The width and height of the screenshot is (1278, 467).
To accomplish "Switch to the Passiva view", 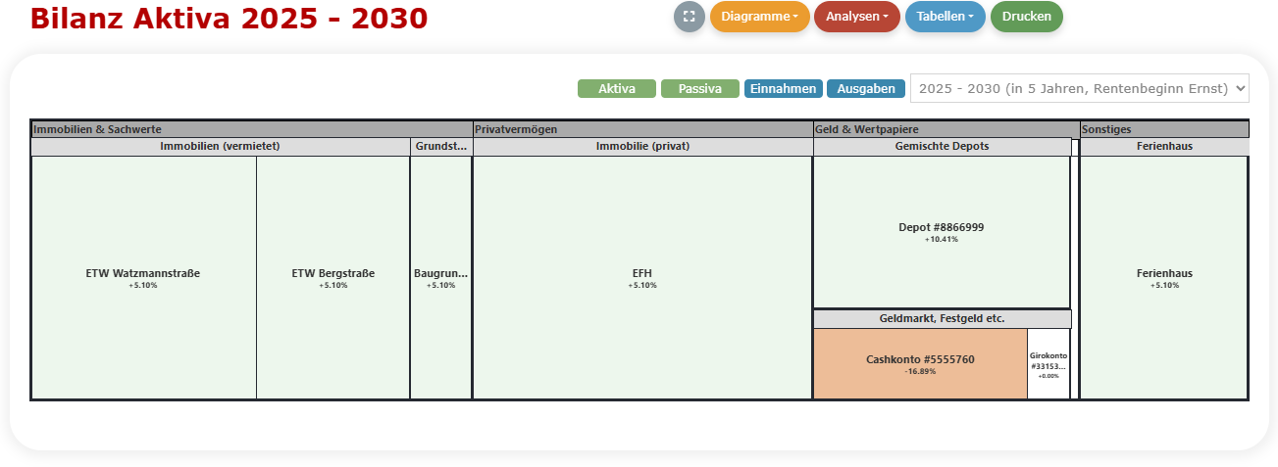I will pos(699,89).
